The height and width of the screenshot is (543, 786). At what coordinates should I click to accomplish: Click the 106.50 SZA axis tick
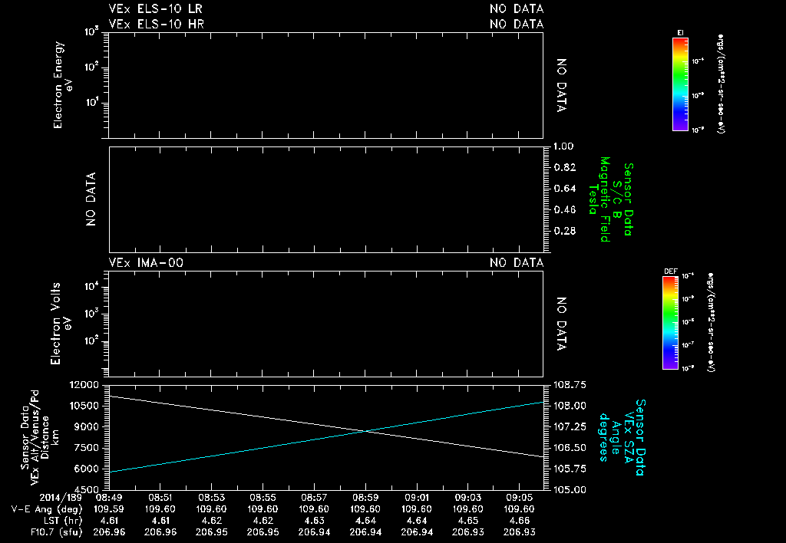point(570,448)
